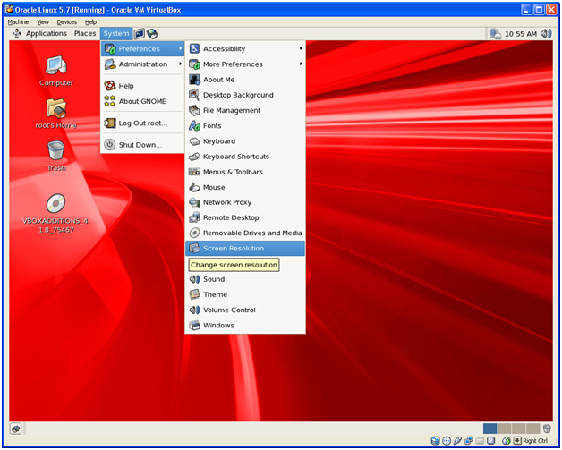
Task: Open Keyboard preferences
Action: pos(245,141)
